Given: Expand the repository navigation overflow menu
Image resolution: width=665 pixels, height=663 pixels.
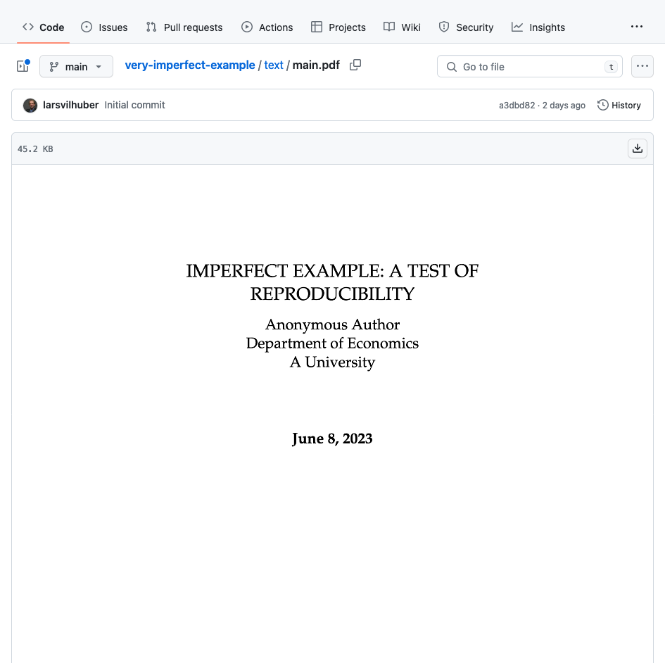Looking at the screenshot, I should tap(636, 27).
